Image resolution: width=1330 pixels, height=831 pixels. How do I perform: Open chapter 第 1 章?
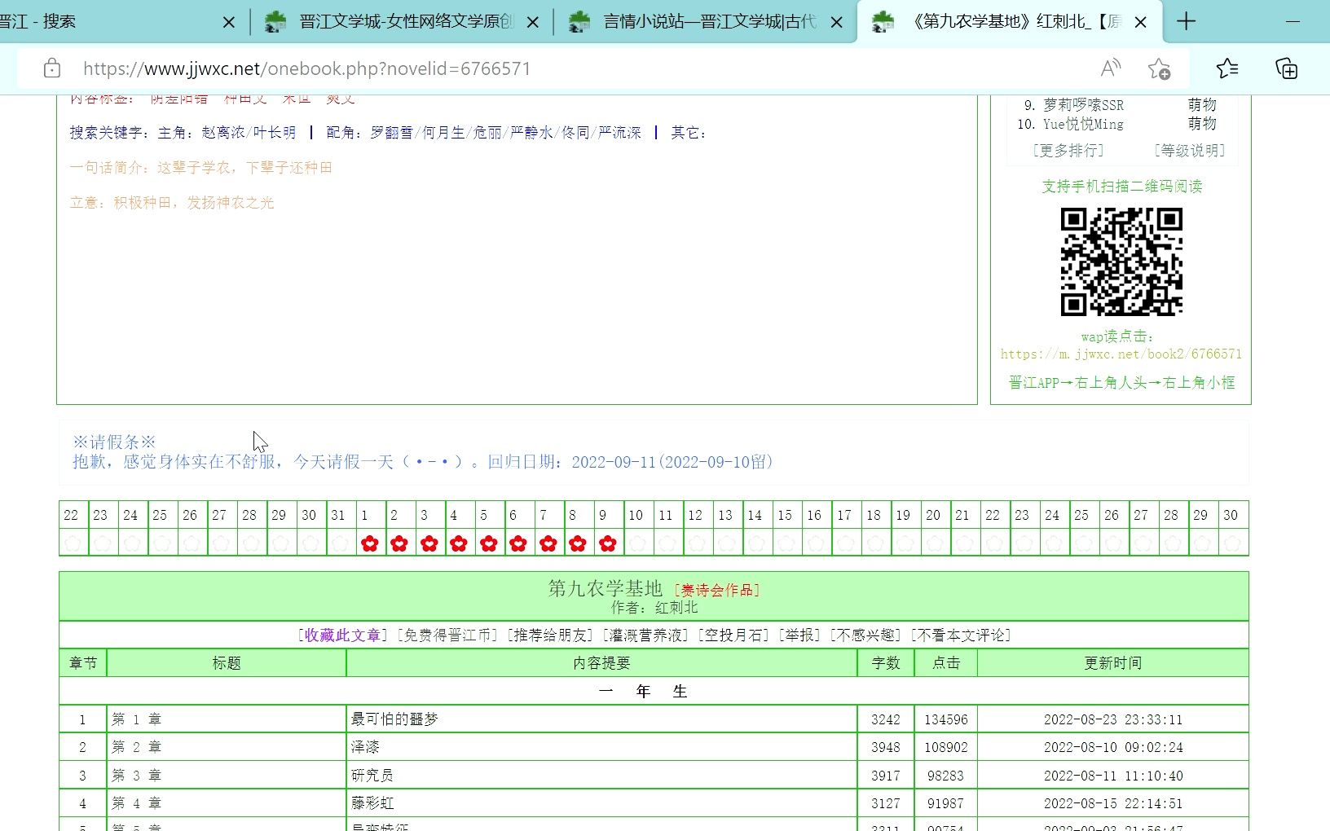(x=136, y=719)
